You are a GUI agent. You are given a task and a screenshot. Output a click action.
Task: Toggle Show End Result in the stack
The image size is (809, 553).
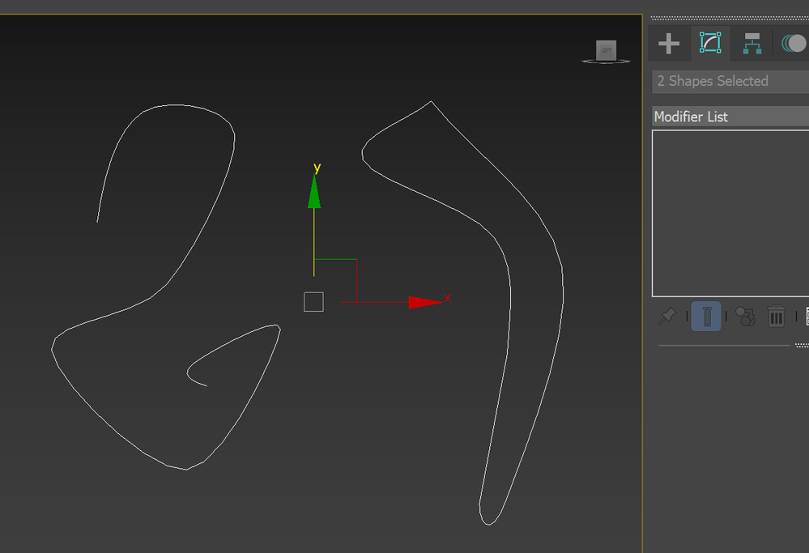pyautogui.click(x=705, y=316)
